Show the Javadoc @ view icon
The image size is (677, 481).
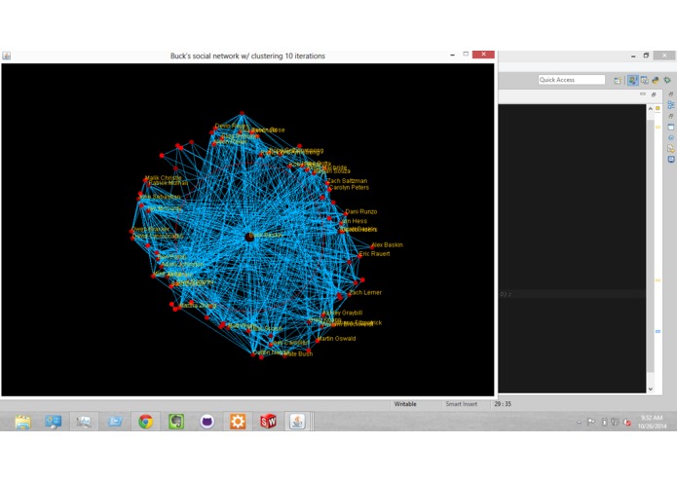click(670, 138)
